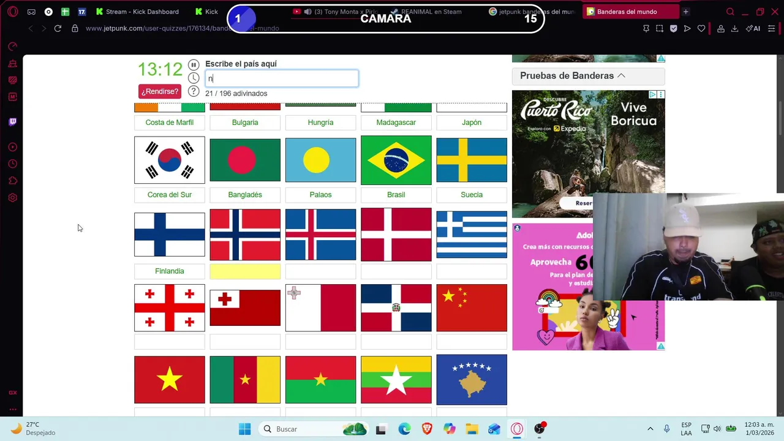
Task: Click the Suecia answer label
Action: [472, 195]
